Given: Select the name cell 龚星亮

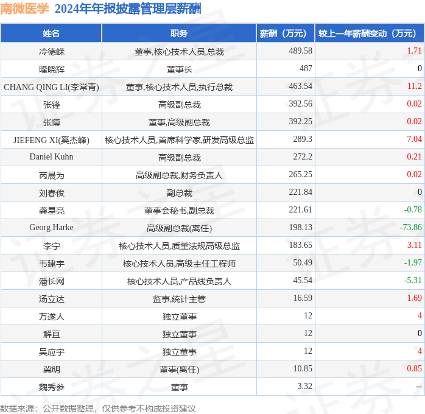Looking at the screenshot, I should tap(52, 211).
